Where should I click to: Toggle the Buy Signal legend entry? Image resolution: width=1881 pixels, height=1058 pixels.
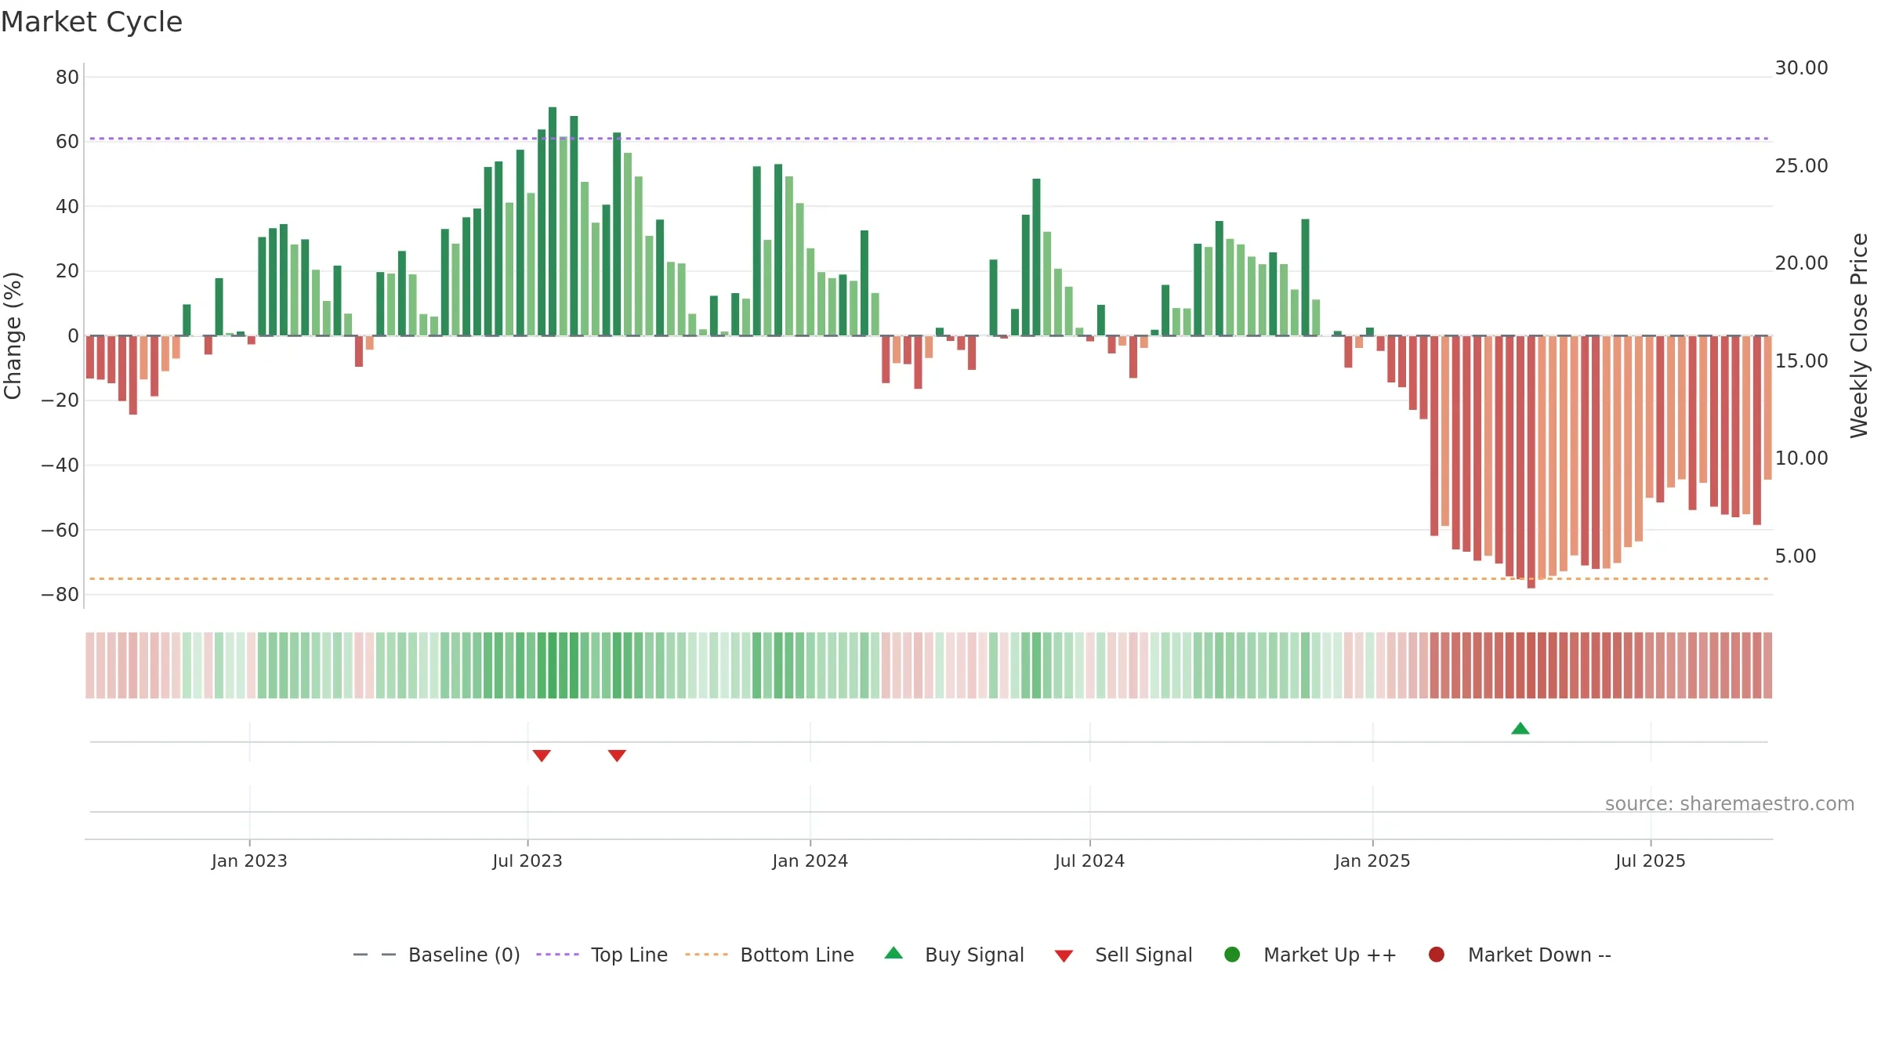pos(954,955)
